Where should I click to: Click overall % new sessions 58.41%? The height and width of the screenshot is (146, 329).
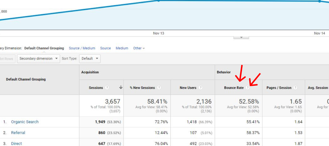pos(157,101)
